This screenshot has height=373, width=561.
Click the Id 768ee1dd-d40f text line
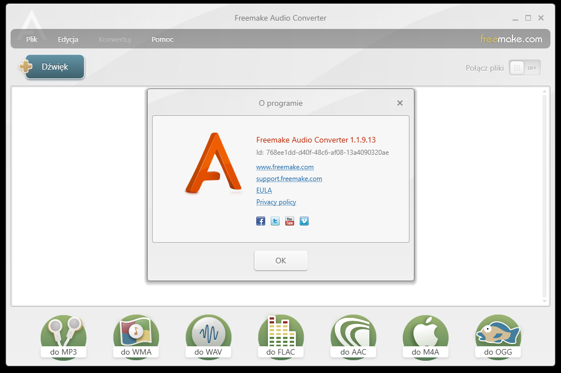[x=323, y=153]
